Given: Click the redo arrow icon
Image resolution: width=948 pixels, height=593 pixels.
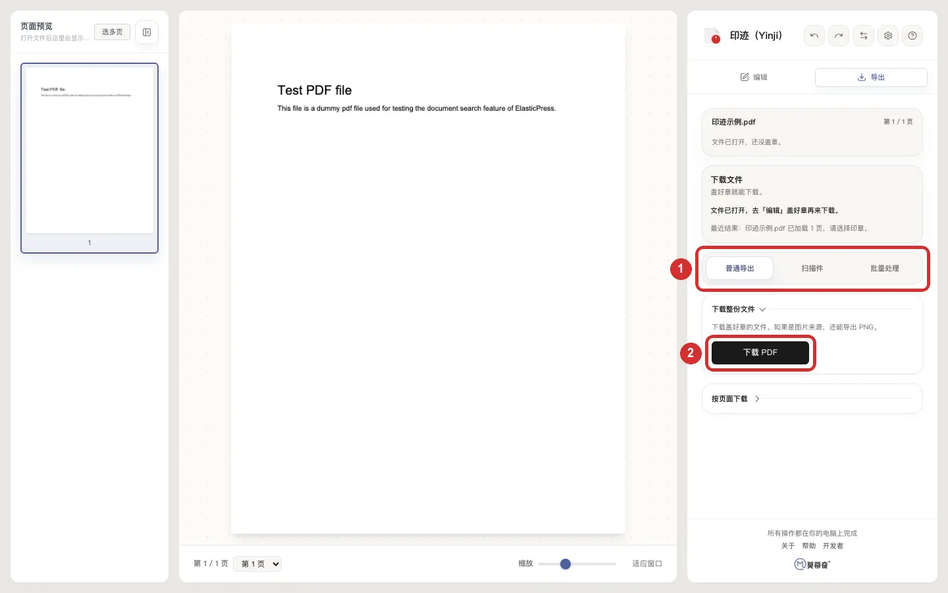Looking at the screenshot, I should [839, 36].
